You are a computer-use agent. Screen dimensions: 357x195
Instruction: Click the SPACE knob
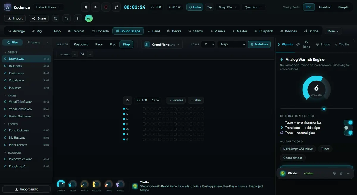point(120,184)
